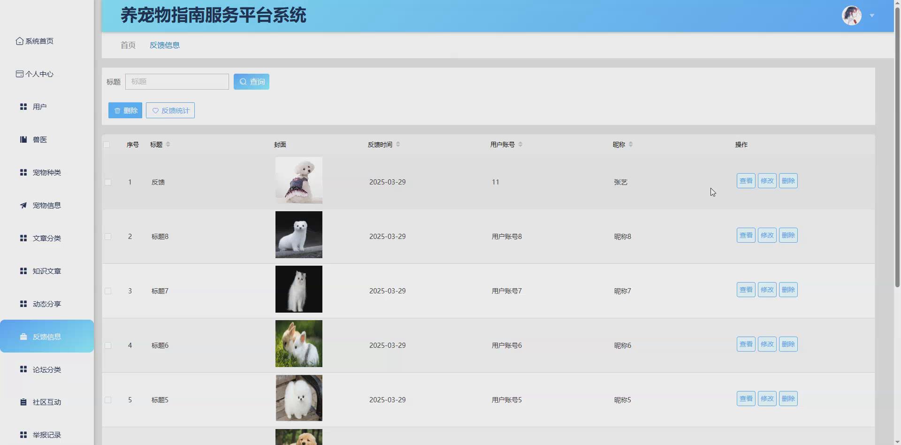Click the 兽医 veterinarian sidebar icon
This screenshot has width=901, height=445.
coord(23,139)
